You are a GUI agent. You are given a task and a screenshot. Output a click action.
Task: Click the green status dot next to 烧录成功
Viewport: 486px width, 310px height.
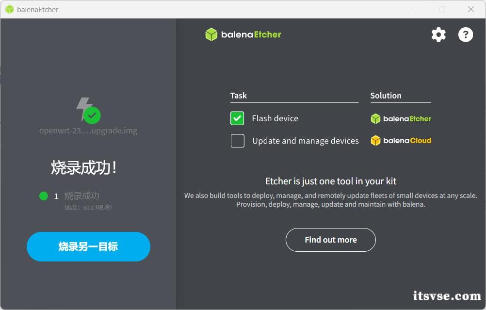pyautogui.click(x=44, y=196)
